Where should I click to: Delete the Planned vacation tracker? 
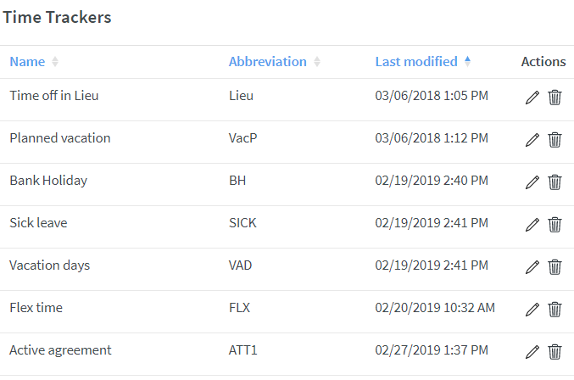(554, 140)
